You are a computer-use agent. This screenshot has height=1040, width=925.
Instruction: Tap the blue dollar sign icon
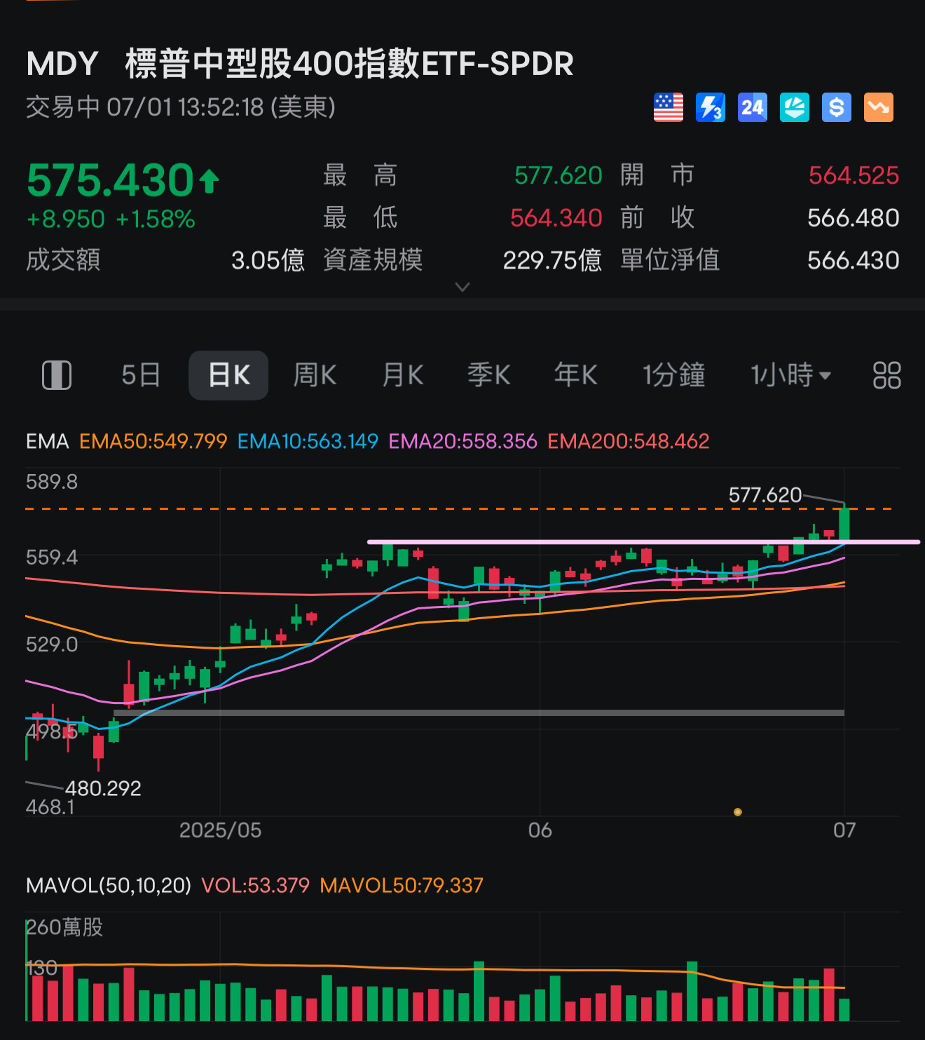(836, 107)
